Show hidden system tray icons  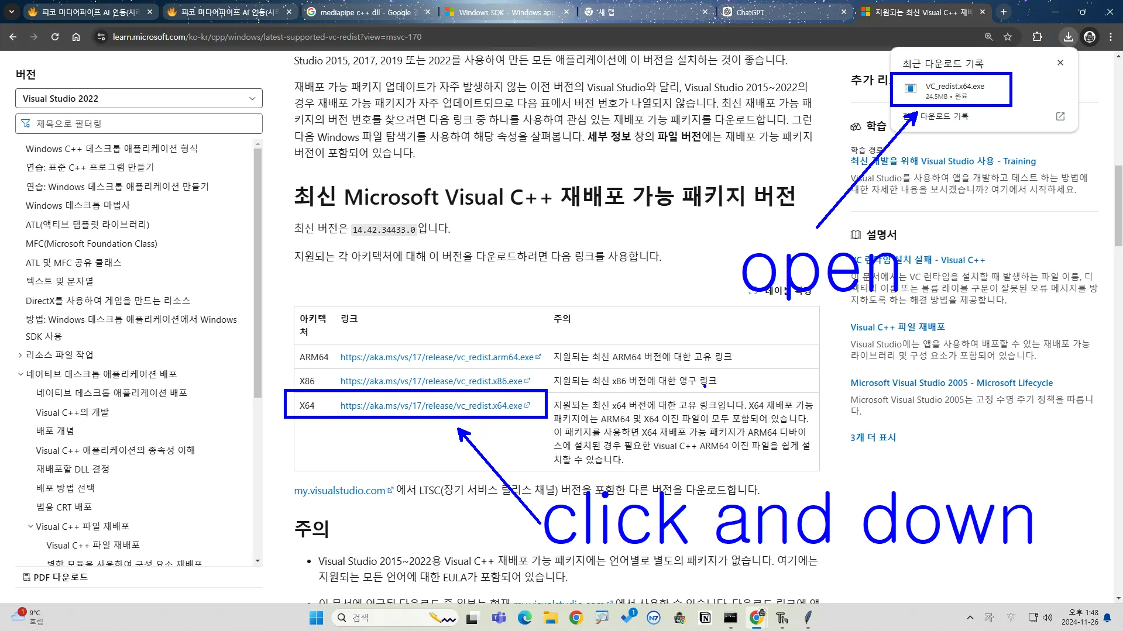970,618
